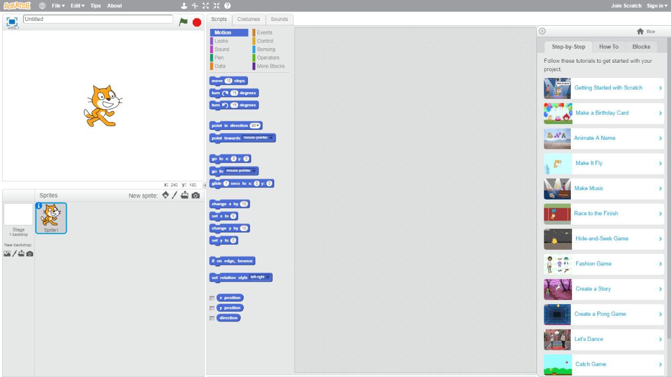Open the File menu

tap(58, 6)
